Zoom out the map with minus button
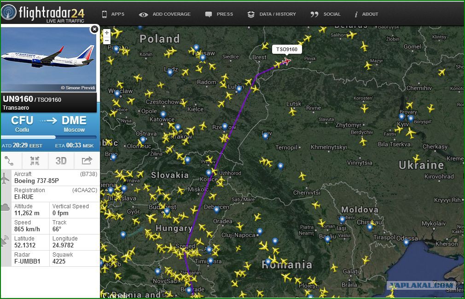The image size is (465, 299). pos(107,41)
